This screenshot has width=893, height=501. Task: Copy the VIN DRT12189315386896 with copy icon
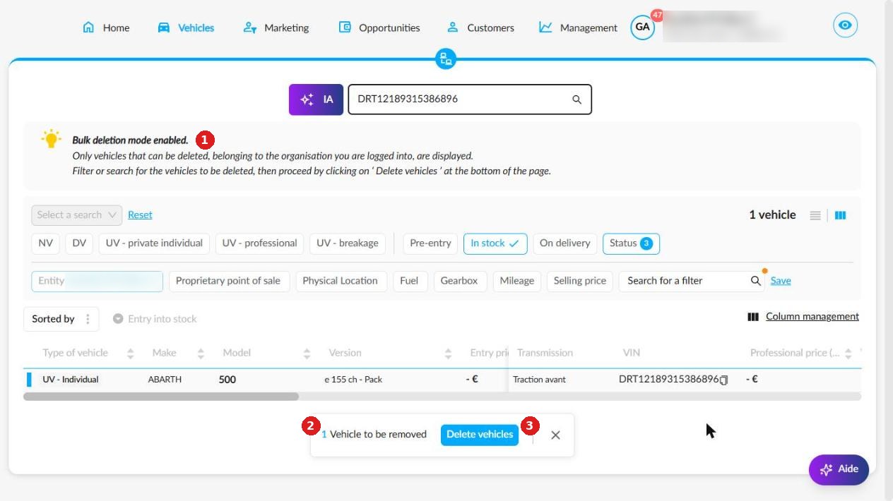click(x=723, y=380)
